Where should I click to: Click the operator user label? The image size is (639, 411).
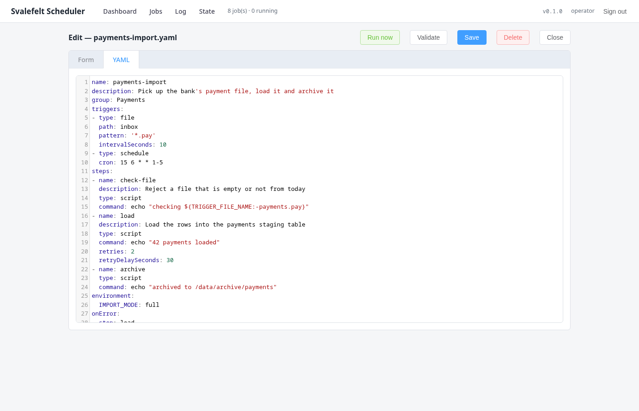tap(583, 11)
